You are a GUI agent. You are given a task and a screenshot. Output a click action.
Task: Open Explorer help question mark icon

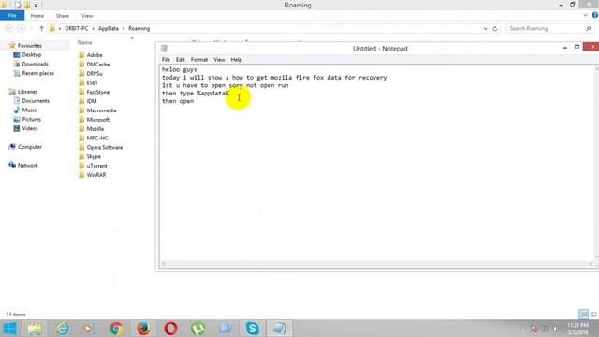(595, 15)
